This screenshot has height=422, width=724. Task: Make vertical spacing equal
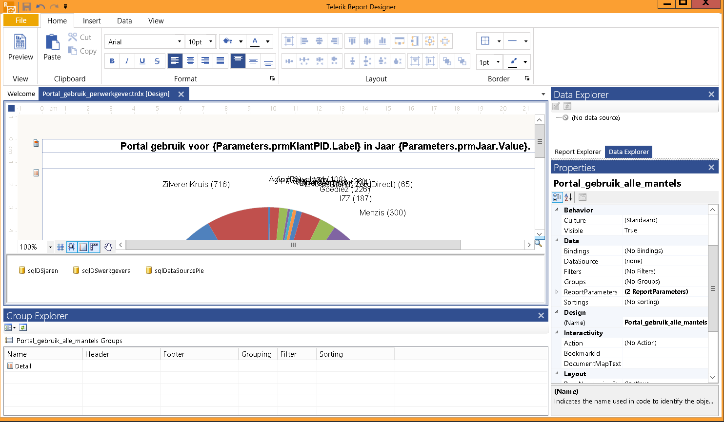(352, 61)
